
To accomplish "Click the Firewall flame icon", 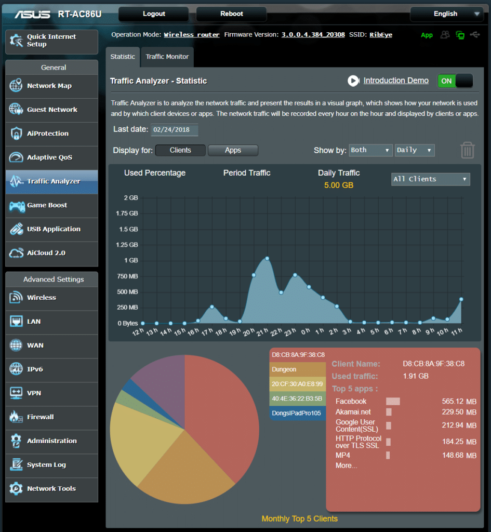I will tap(16, 417).
